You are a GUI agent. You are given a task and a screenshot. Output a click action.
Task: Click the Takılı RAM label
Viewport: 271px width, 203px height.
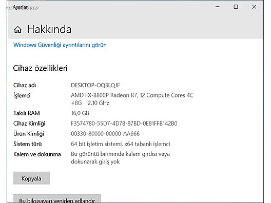27,113
